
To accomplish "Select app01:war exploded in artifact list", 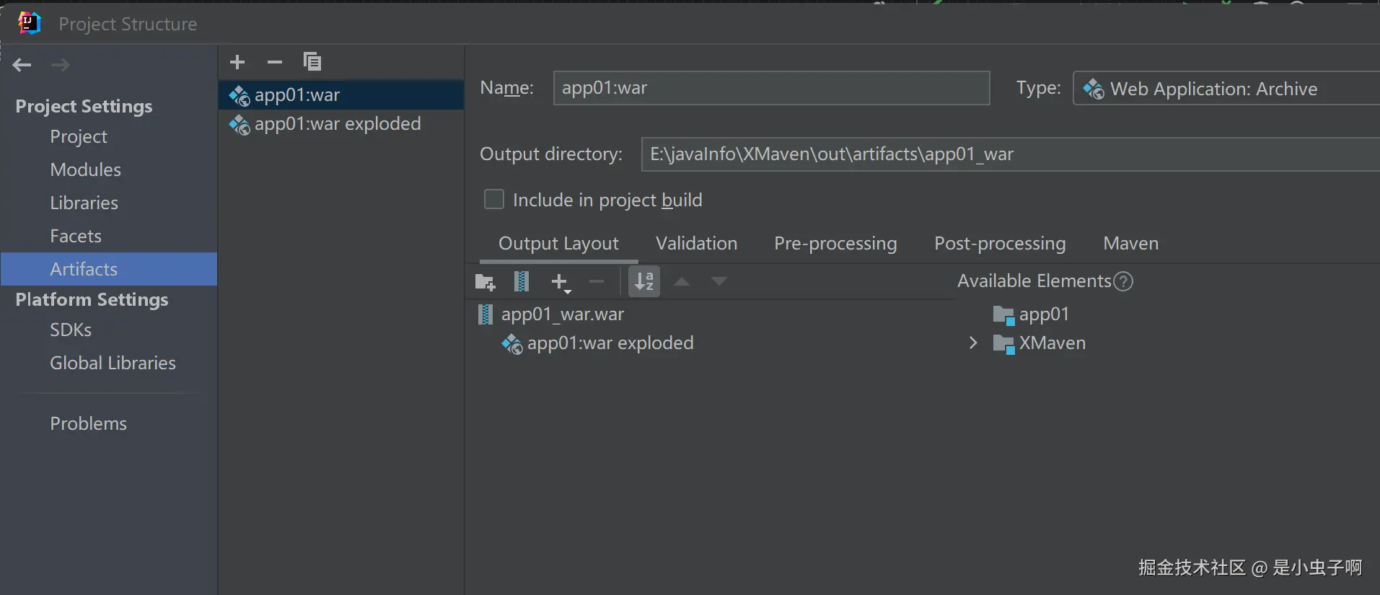I will tap(337, 124).
